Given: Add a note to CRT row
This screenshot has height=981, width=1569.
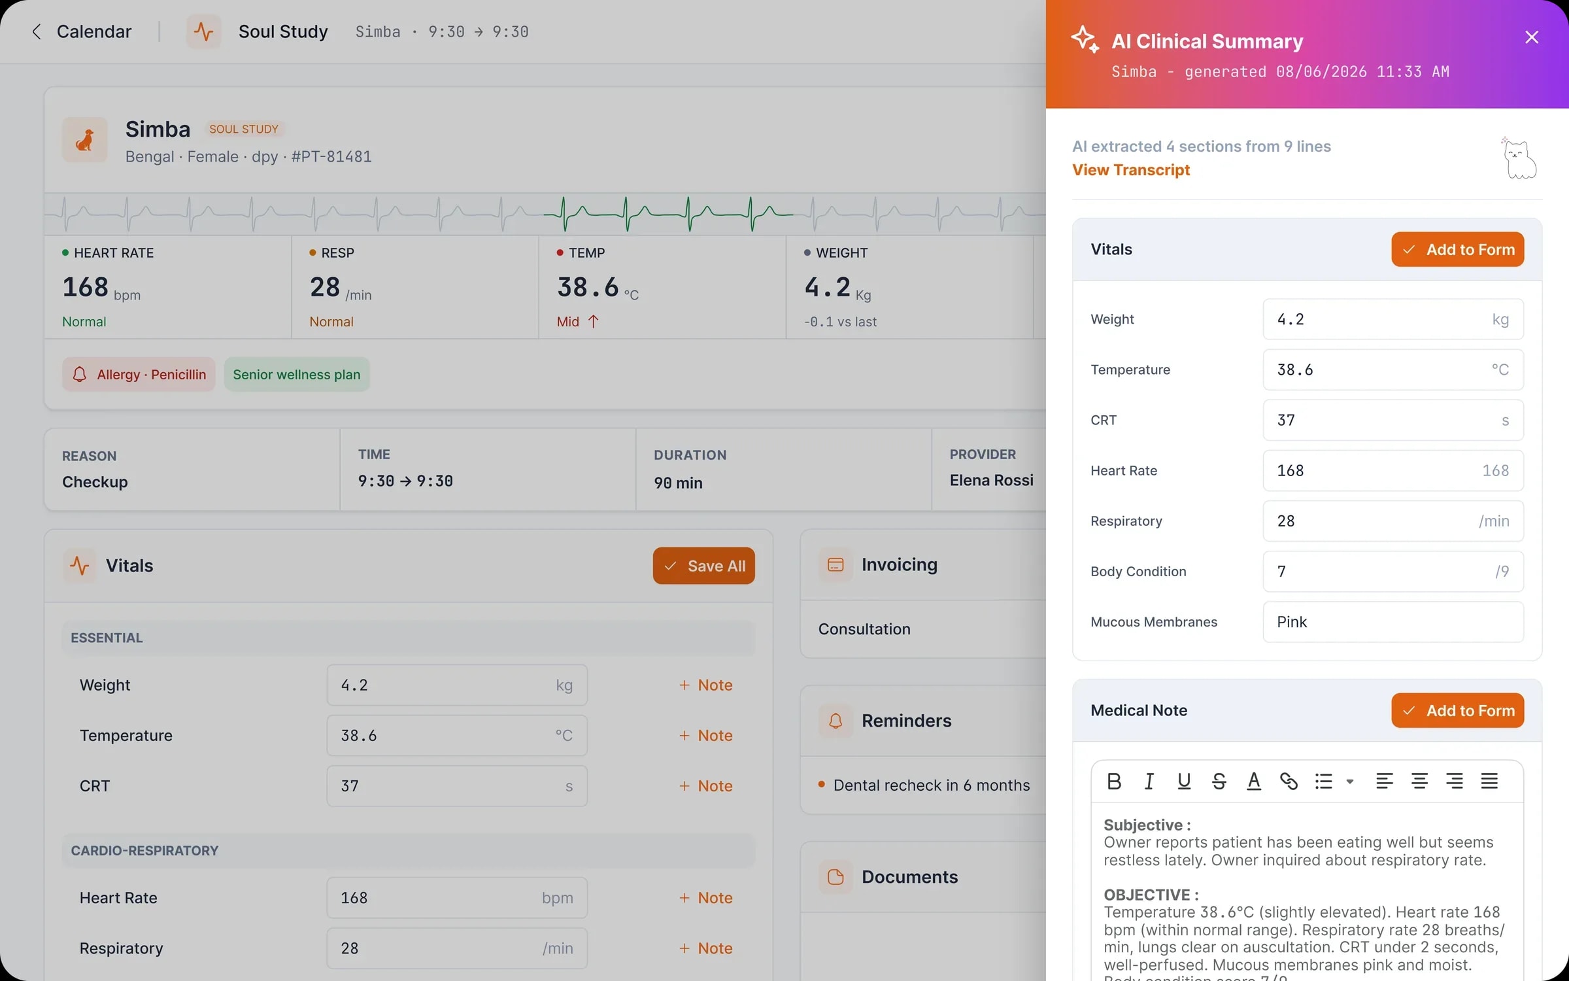Looking at the screenshot, I should [x=705, y=786].
